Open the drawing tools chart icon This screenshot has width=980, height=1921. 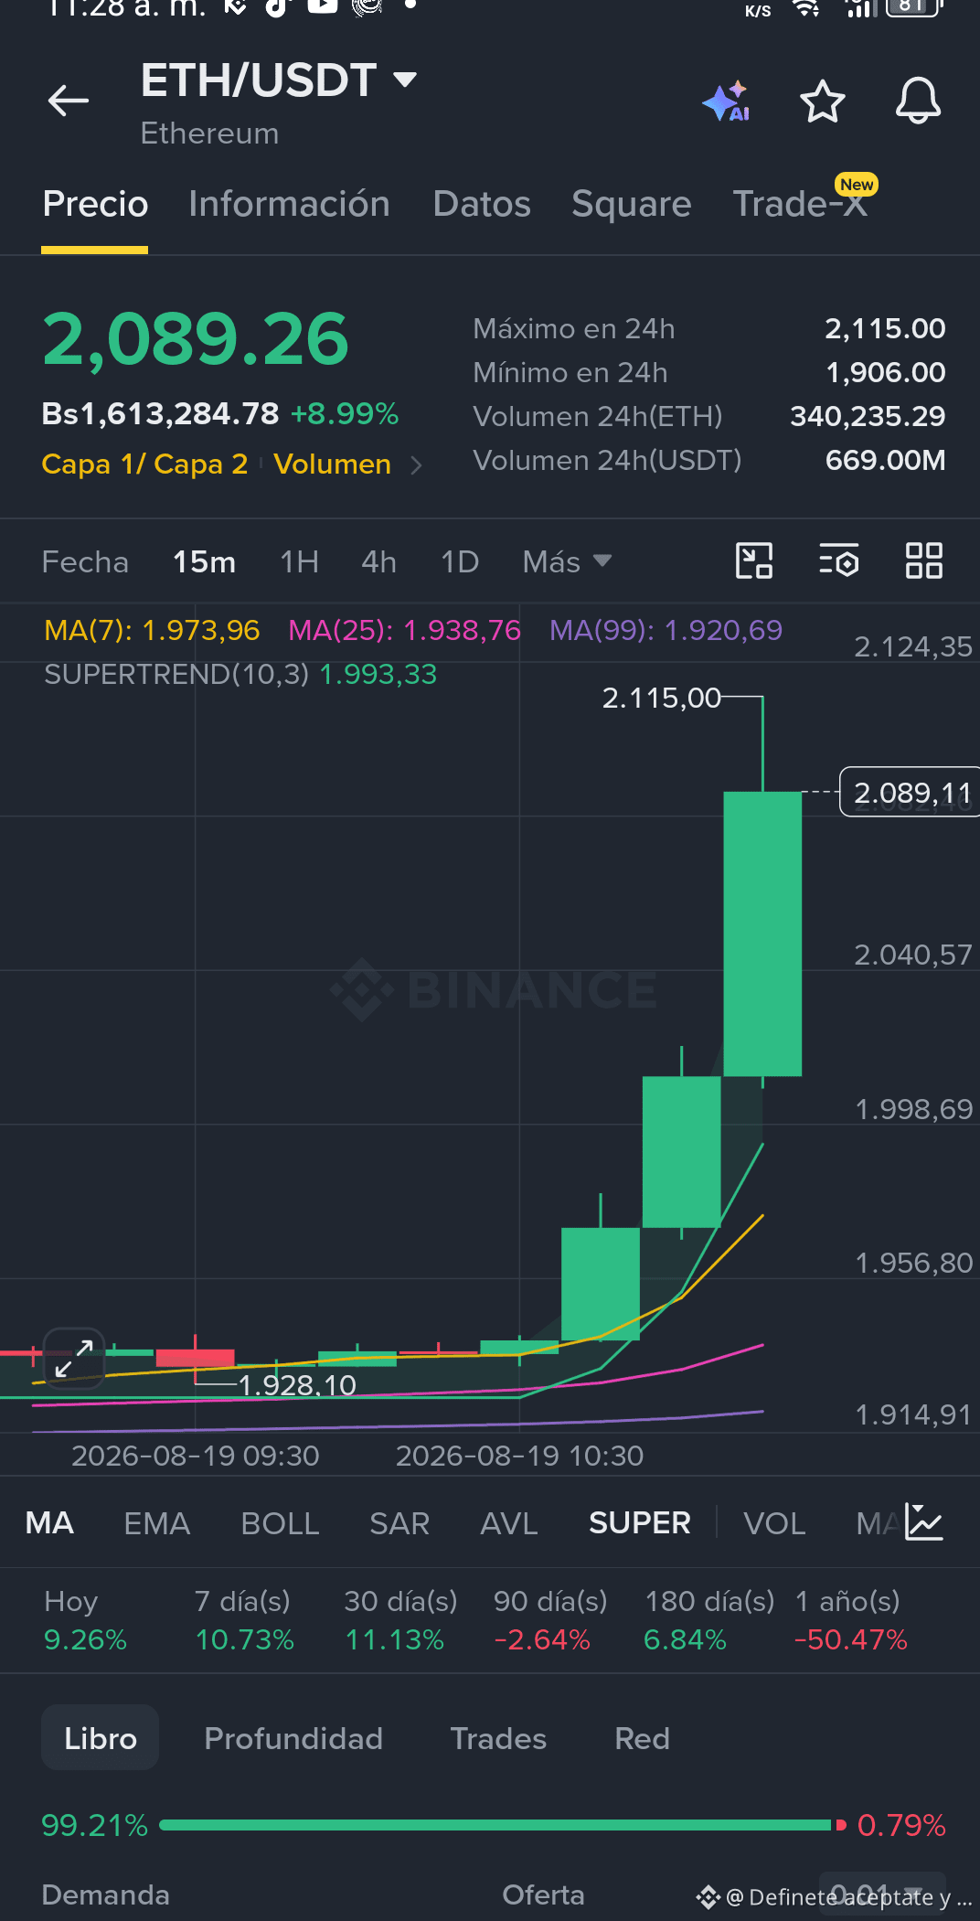[x=754, y=560]
